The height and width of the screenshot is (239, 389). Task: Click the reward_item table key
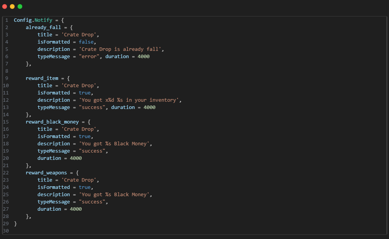click(42, 78)
